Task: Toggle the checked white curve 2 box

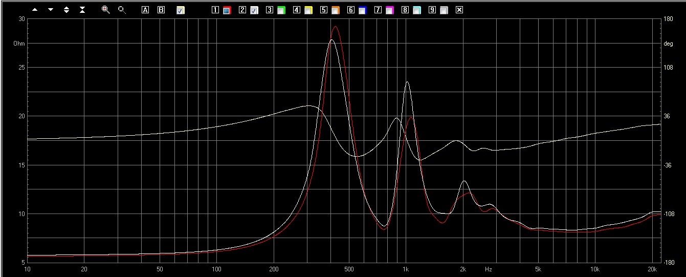Action: pos(254,10)
